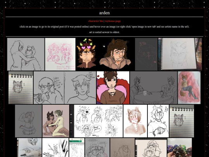Image resolution: width=209 pixels, height=157 pixels.
Task: Open the two figures at table sketch
Action: (x=154, y=88)
